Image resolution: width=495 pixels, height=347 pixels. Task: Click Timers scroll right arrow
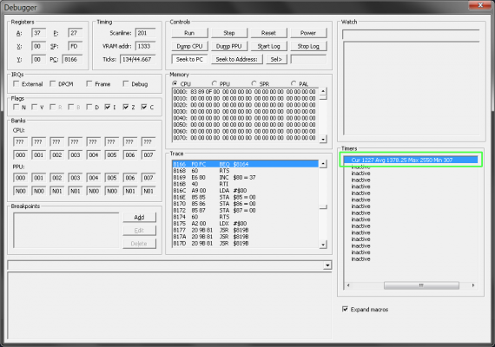[x=473, y=285]
